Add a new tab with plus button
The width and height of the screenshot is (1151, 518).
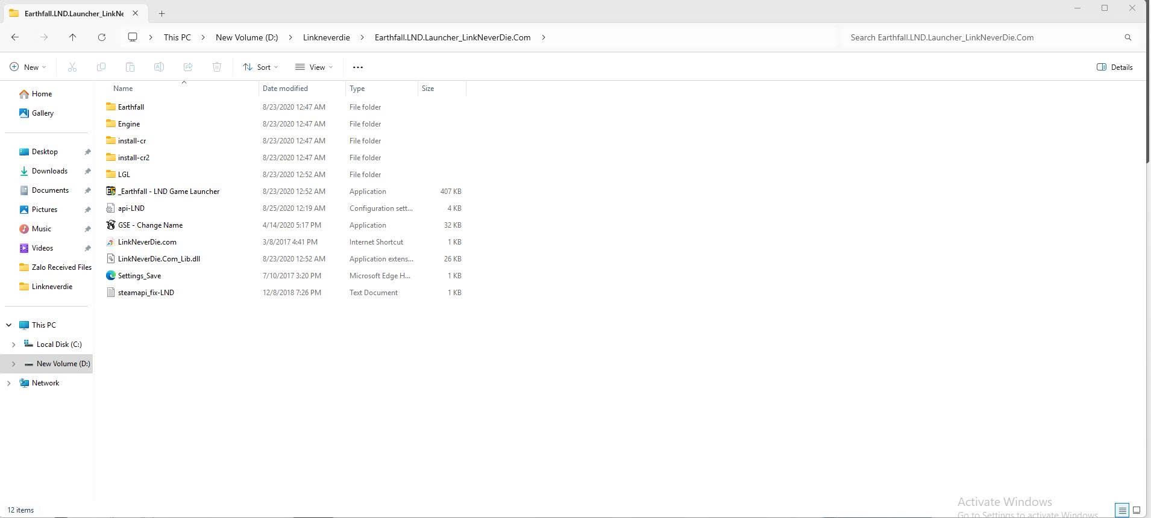tap(162, 13)
